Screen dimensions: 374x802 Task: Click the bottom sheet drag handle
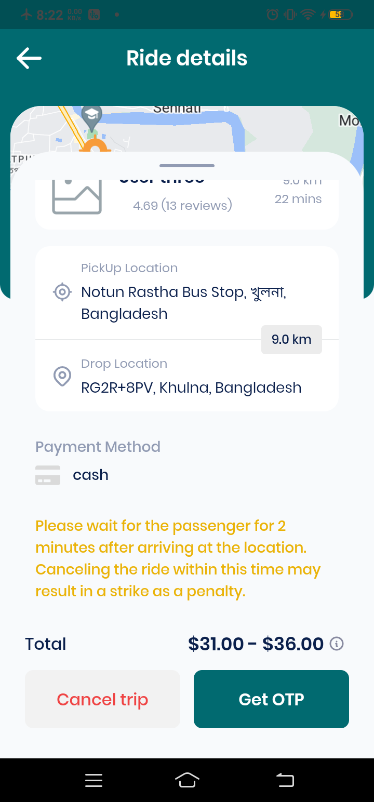click(x=187, y=166)
